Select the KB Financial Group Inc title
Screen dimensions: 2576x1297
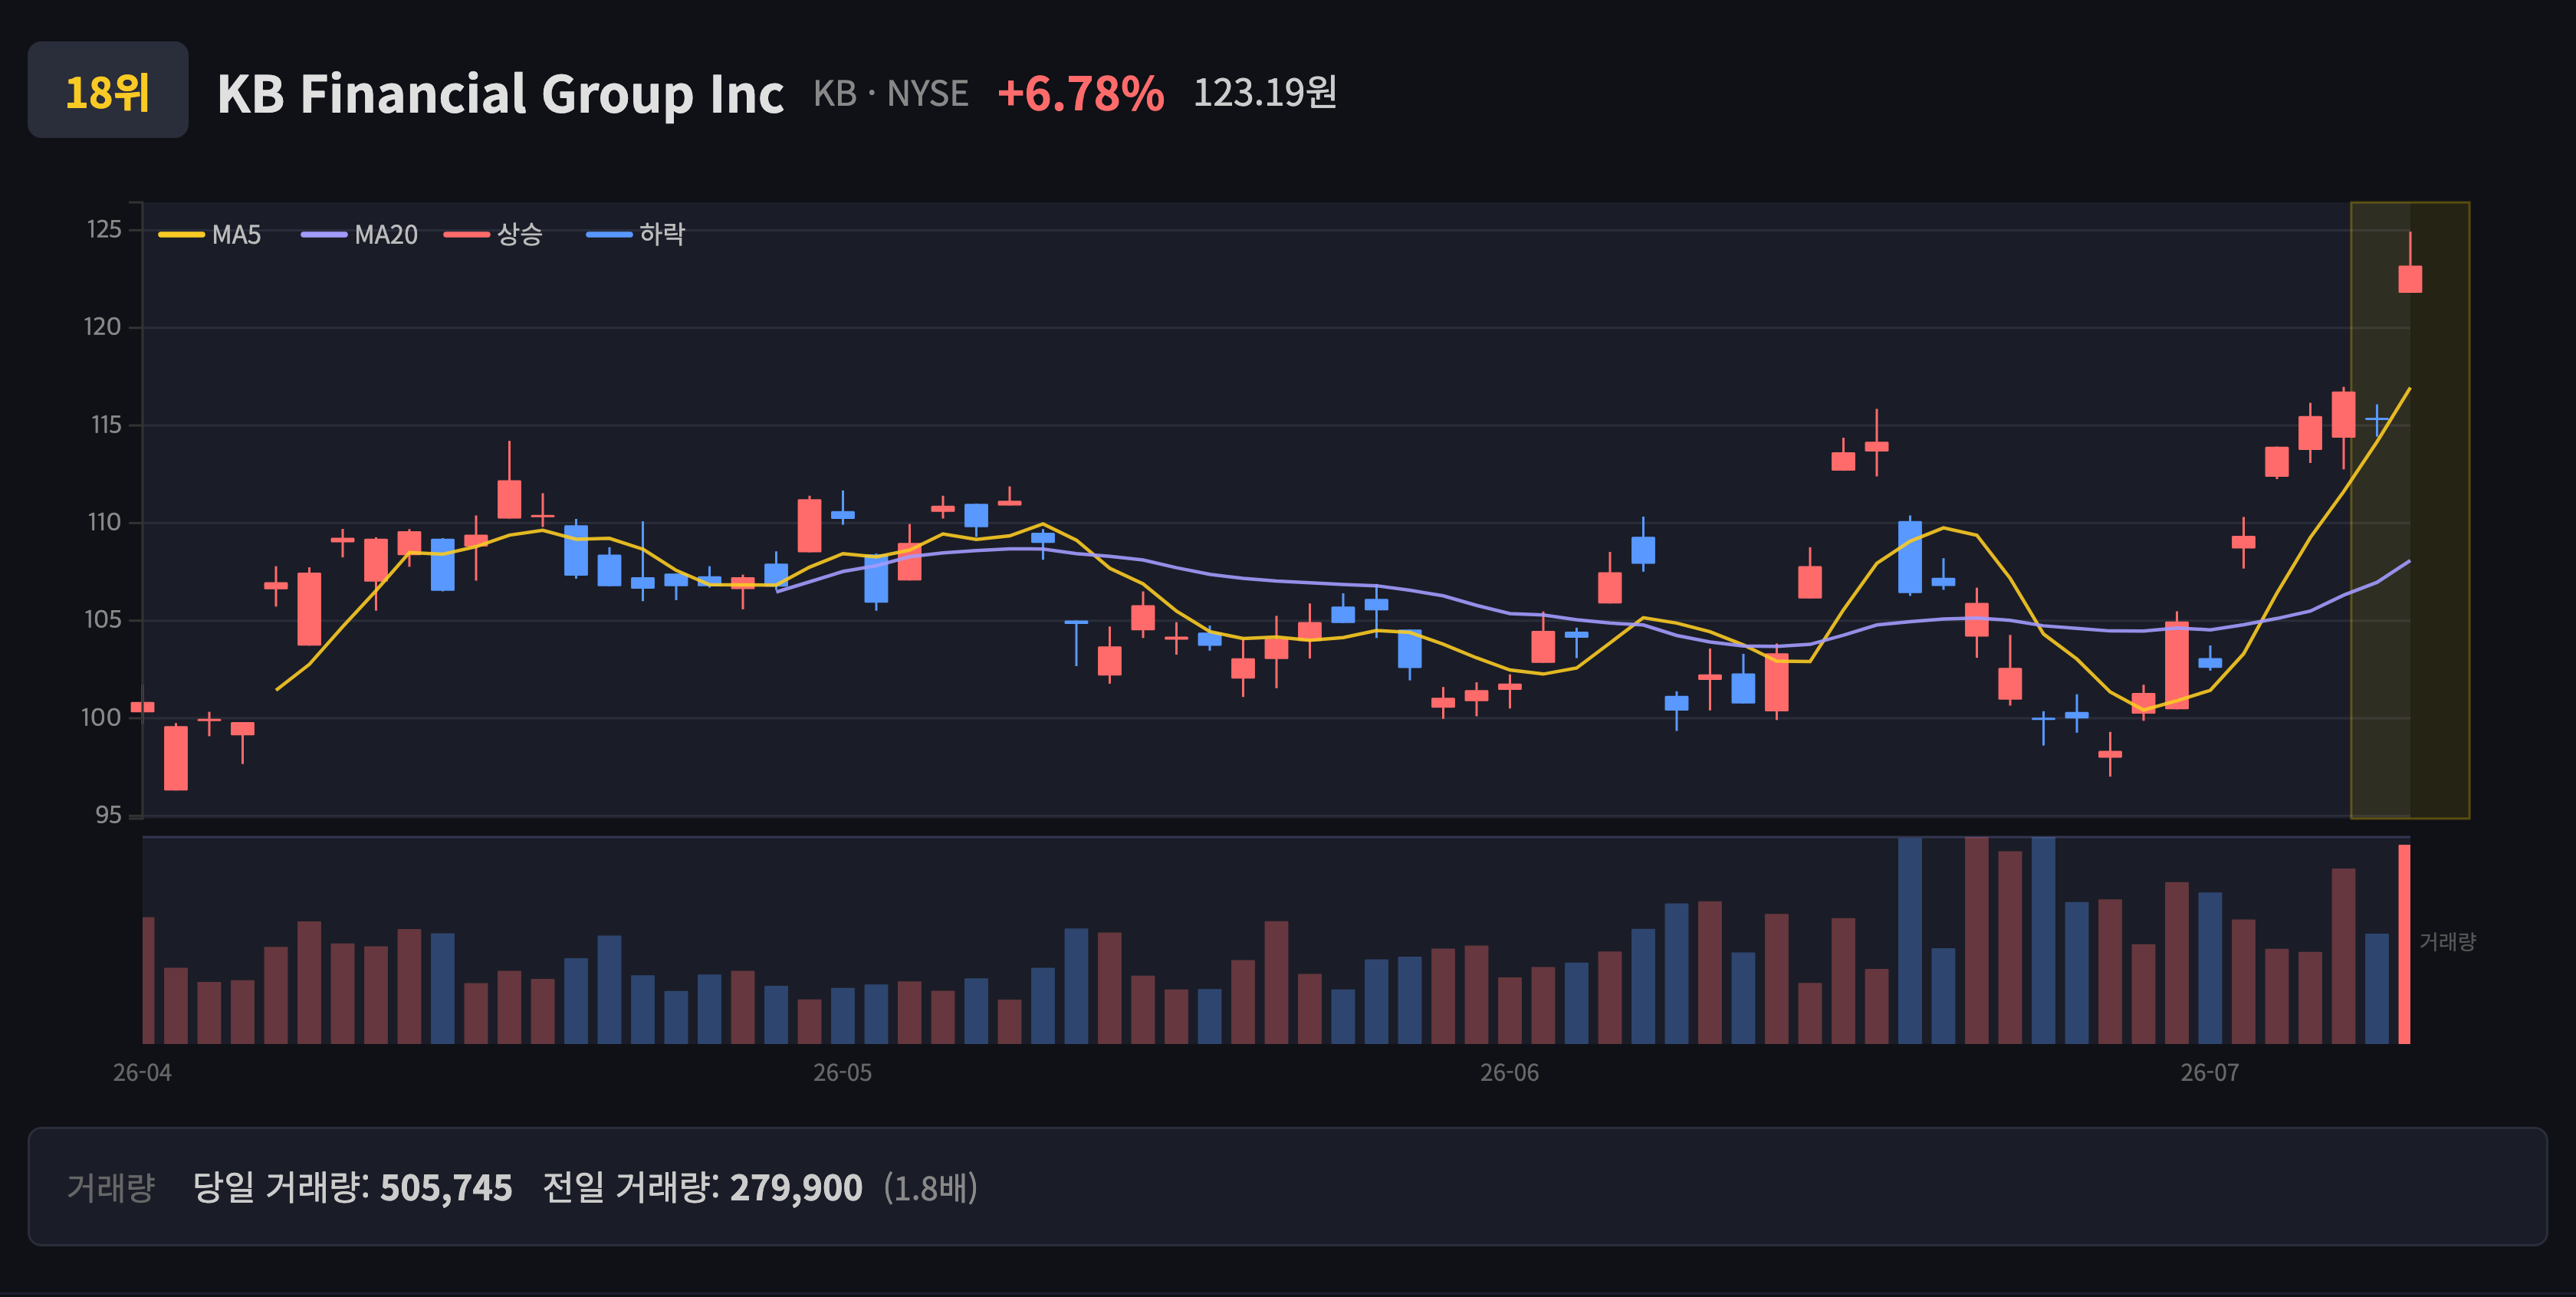[500, 94]
